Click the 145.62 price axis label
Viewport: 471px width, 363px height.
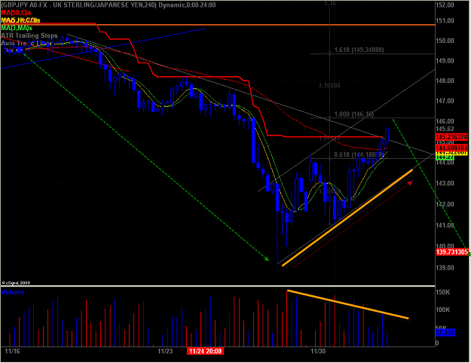pos(445,129)
